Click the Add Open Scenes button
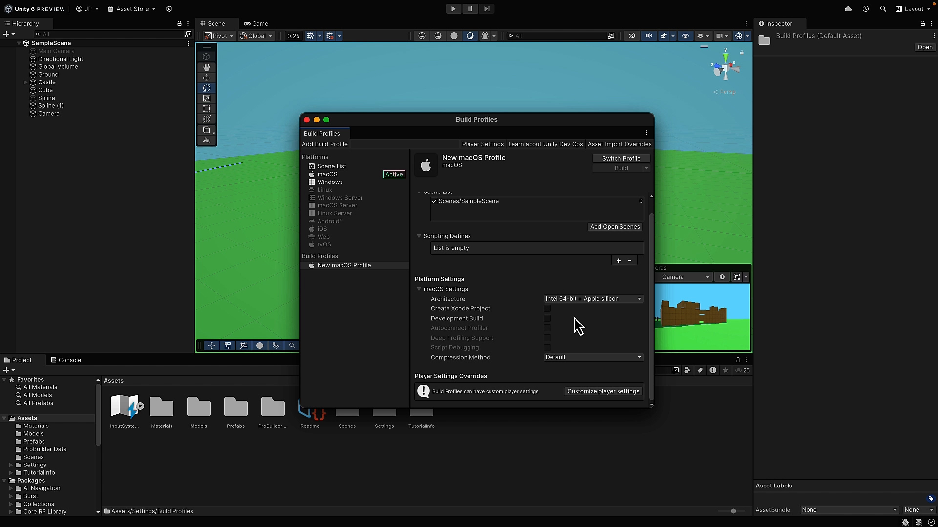 (x=615, y=226)
